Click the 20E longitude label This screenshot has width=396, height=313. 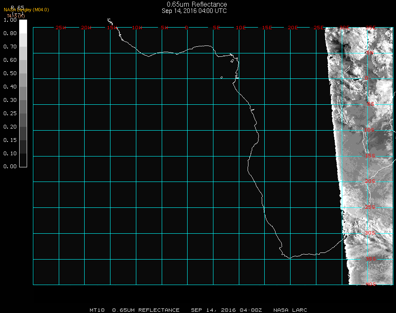pyautogui.click(x=293, y=28)
